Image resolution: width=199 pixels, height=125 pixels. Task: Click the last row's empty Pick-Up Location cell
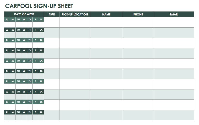pyautogui.click(x=75, y=115)
